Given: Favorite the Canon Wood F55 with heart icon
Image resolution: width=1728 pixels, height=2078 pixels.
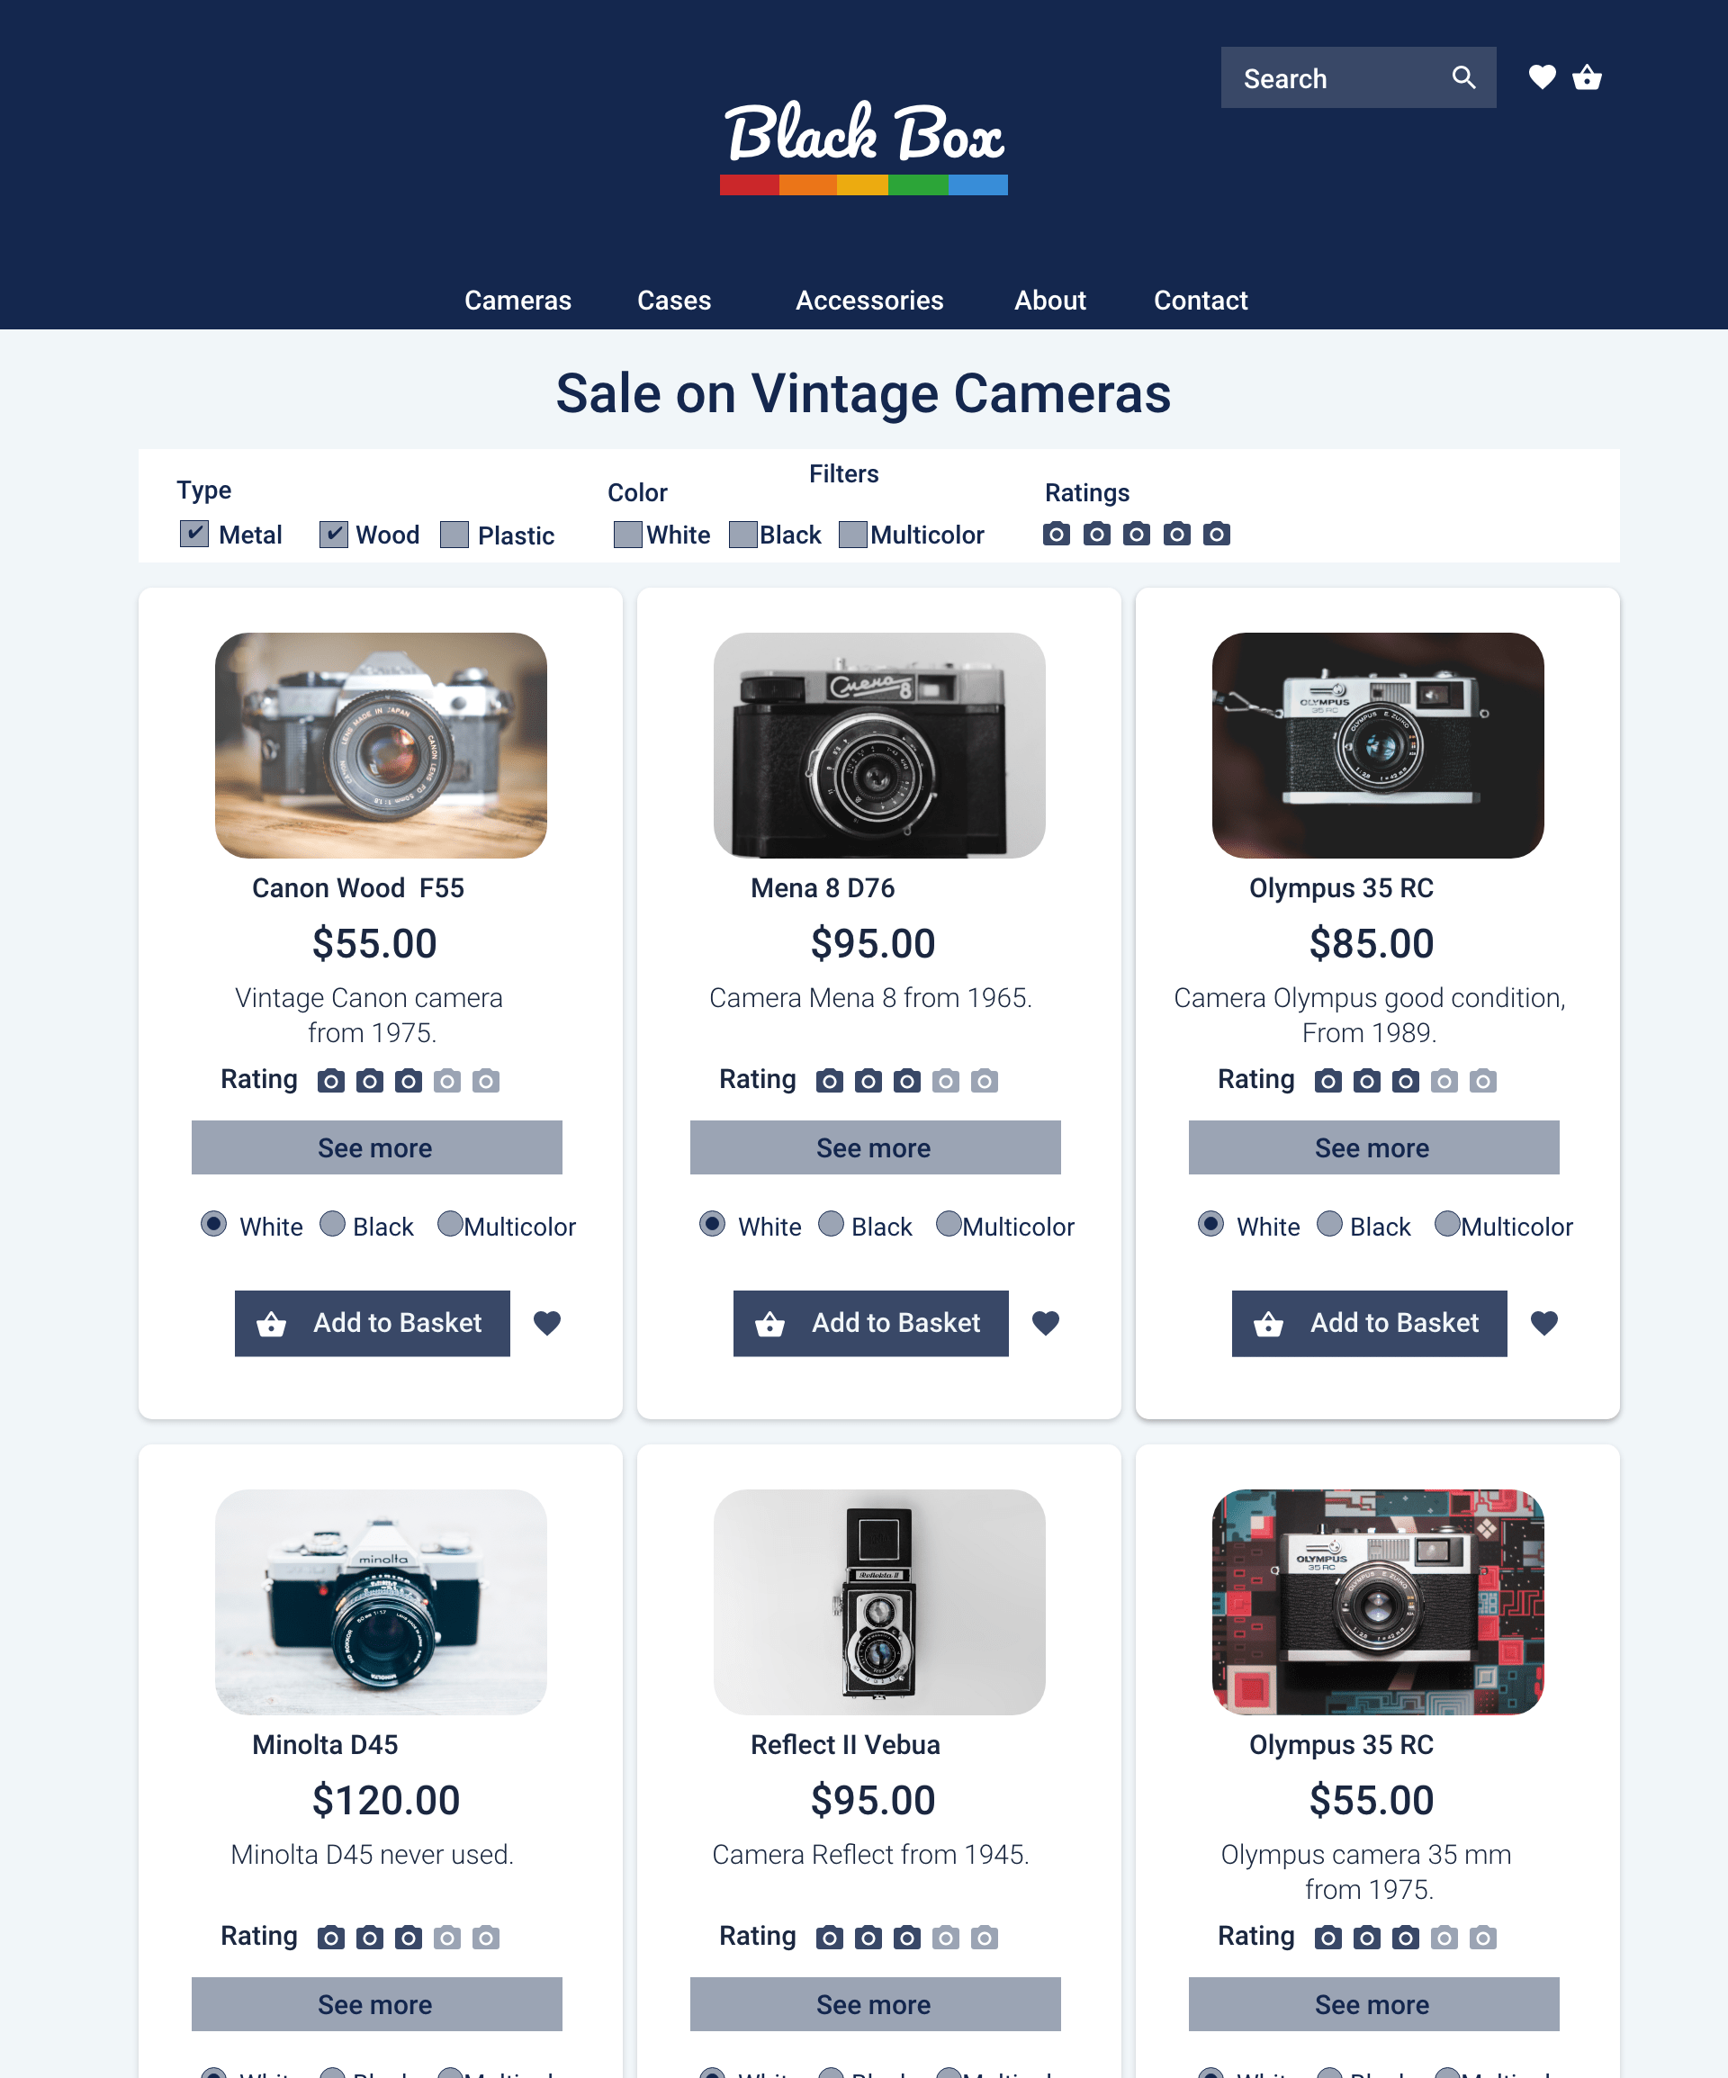Looking at the screenshot, I should click(x=547, y=1323).
